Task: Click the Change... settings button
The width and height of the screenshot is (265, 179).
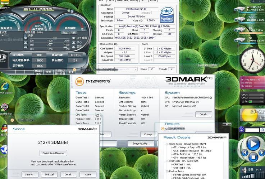Action: (x=149, y=134)
